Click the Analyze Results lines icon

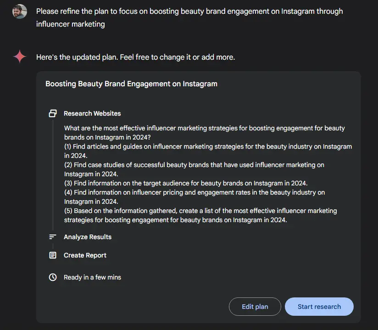pyautogui.click(x=53, y=237)
